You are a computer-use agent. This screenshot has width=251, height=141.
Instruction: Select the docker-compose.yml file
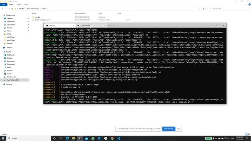[x=42, y=20]
